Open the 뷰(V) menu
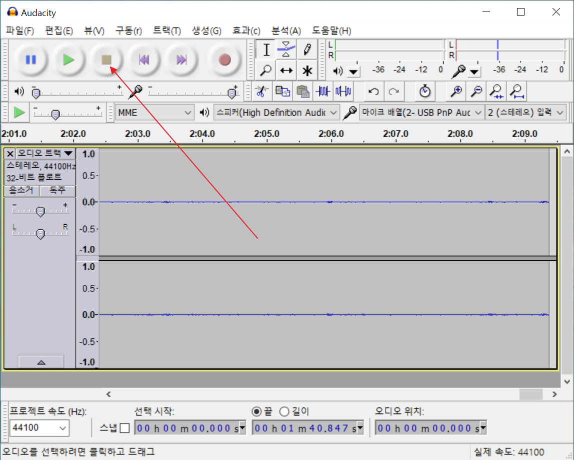The image size is (574, 460). [94, 31]
